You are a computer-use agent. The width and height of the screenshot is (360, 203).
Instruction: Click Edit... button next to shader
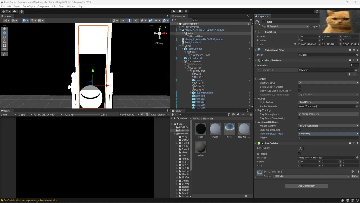click(355, 176)
